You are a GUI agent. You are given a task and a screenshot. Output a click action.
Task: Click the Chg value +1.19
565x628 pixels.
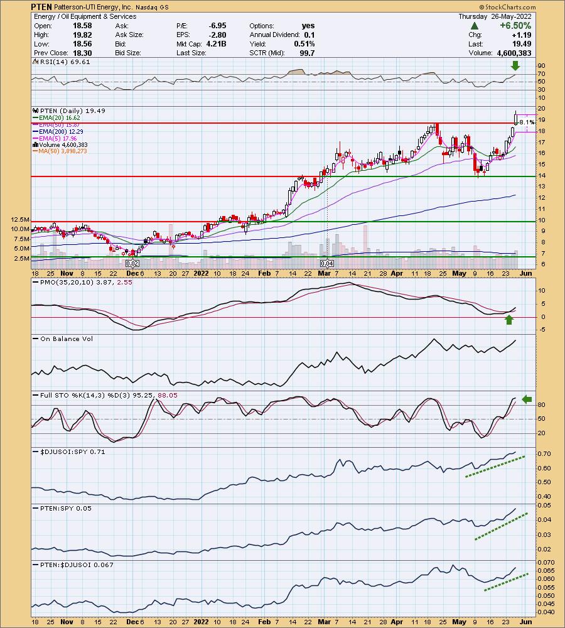tap(522, 35)
